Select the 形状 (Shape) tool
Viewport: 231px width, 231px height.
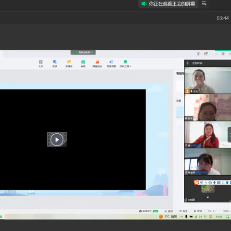[x=55, y=64]
